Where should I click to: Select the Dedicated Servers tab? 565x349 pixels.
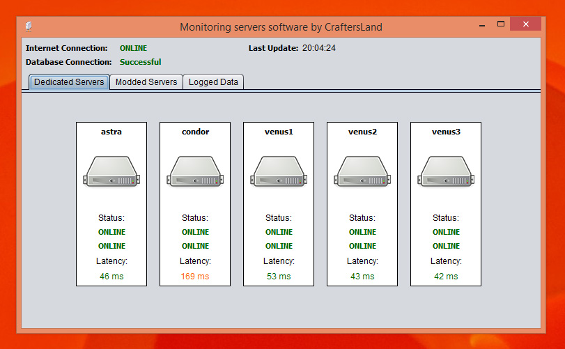click(x=69, y=82)
